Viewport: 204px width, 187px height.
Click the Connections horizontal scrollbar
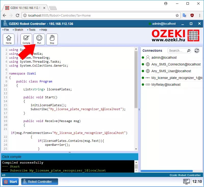167,171
